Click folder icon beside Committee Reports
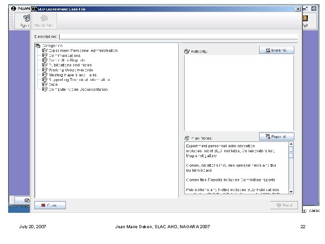The height and width of the screenshot is (244, 325). (x=45, y=60)
